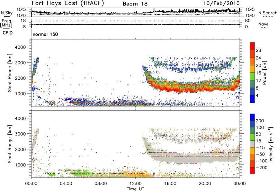Click the blue bottom segment of power colorbar
277x191 pixels.
[x=252, y=99]
